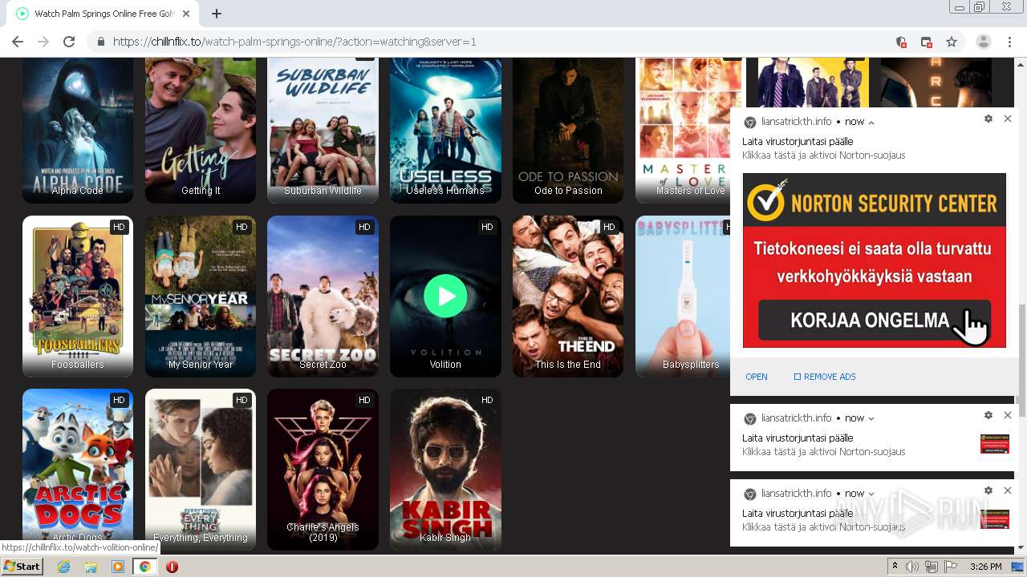The width and height of the screenshot is (1027, 577).
Task: Open Windows Start menu
Action: [22, 567]
